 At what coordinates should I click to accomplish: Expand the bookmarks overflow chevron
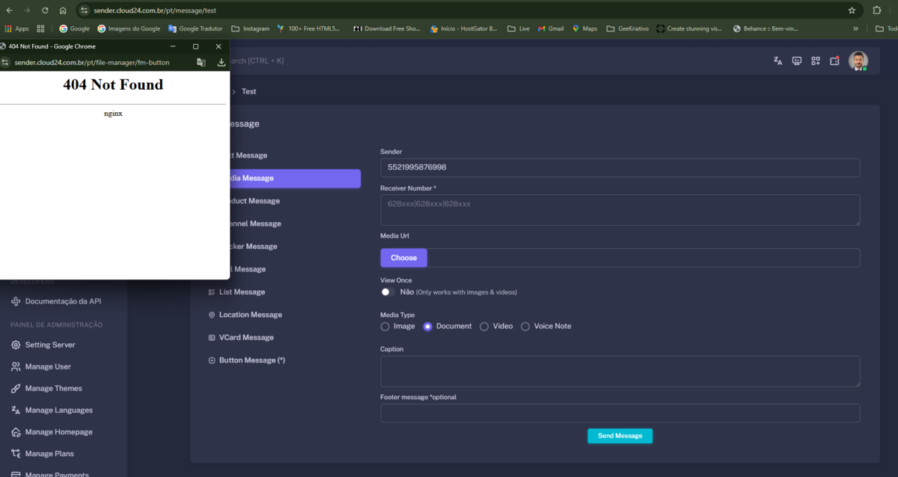coord(855,28)
